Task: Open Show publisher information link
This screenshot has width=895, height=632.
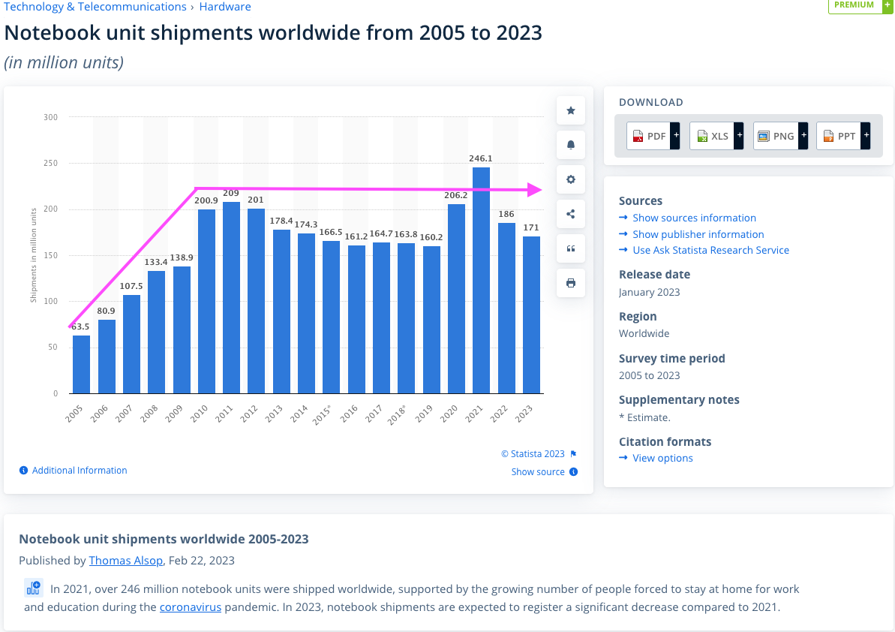Action: coord(698,234)
